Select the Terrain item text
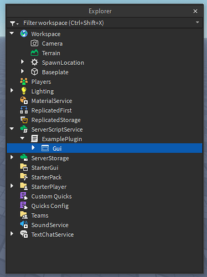 51,53
